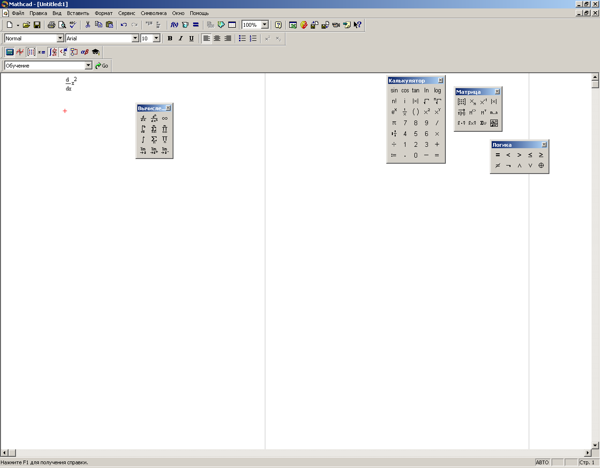Screen dimensions: 600x468
Task: Open the Greek symbols palette icon
Action: tap(85, 52)
